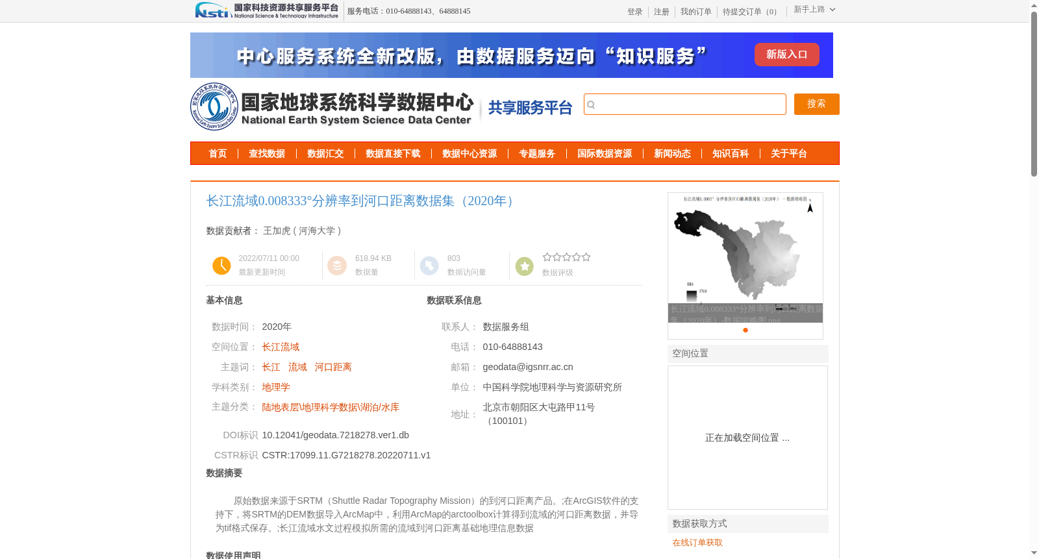
Task: Click the 在线订单获取 link
Action: (697, 543)
